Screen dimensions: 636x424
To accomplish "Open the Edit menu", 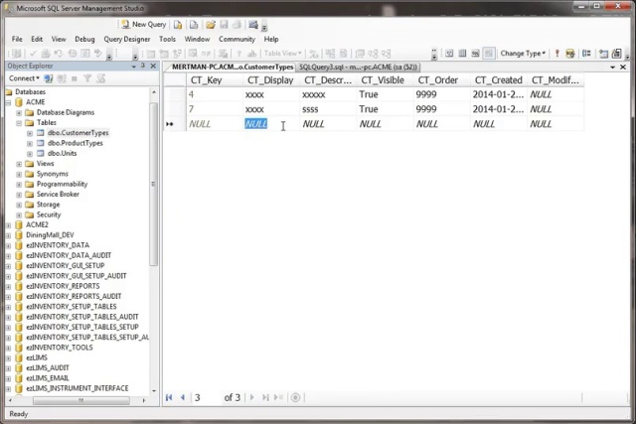I will (37, 39).
